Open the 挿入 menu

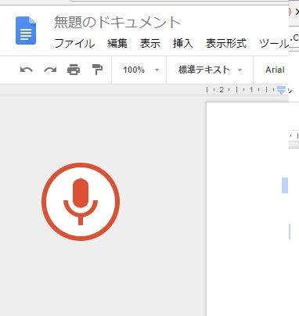pyautogui.click(x=183, y=43)
